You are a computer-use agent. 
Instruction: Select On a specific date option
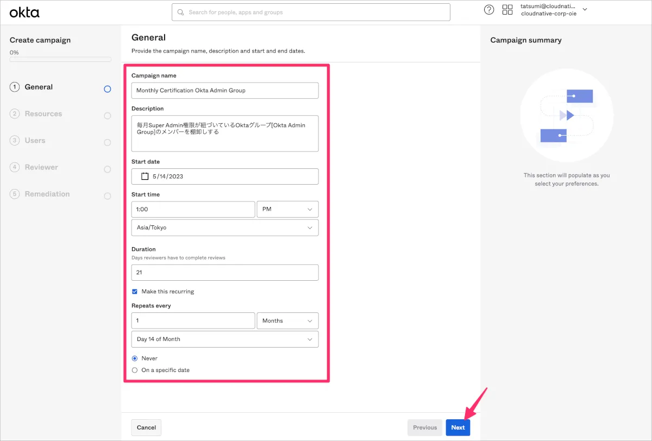tap(135, 370)
